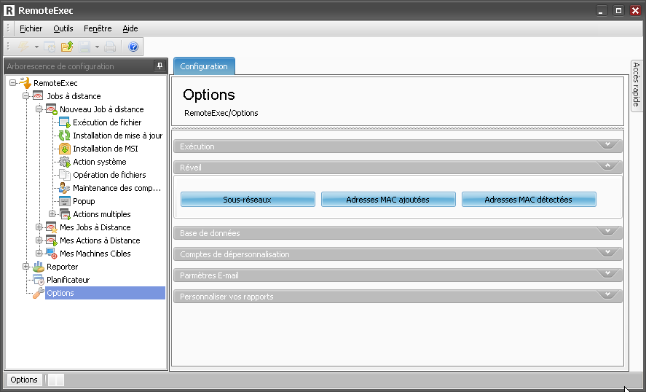Open the lightning bolt launch dropdown arrow

pos(36,47)
